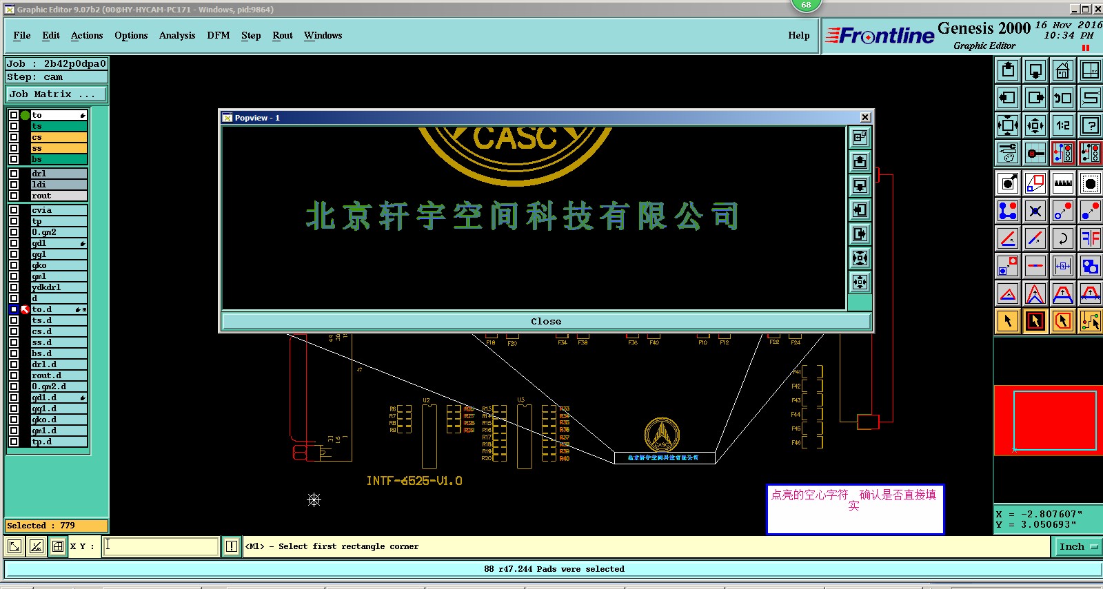The image size is (1103, 589).
Task: Click the pan up arrow icon in main toolbar
Action: [x=1008, y=70]
